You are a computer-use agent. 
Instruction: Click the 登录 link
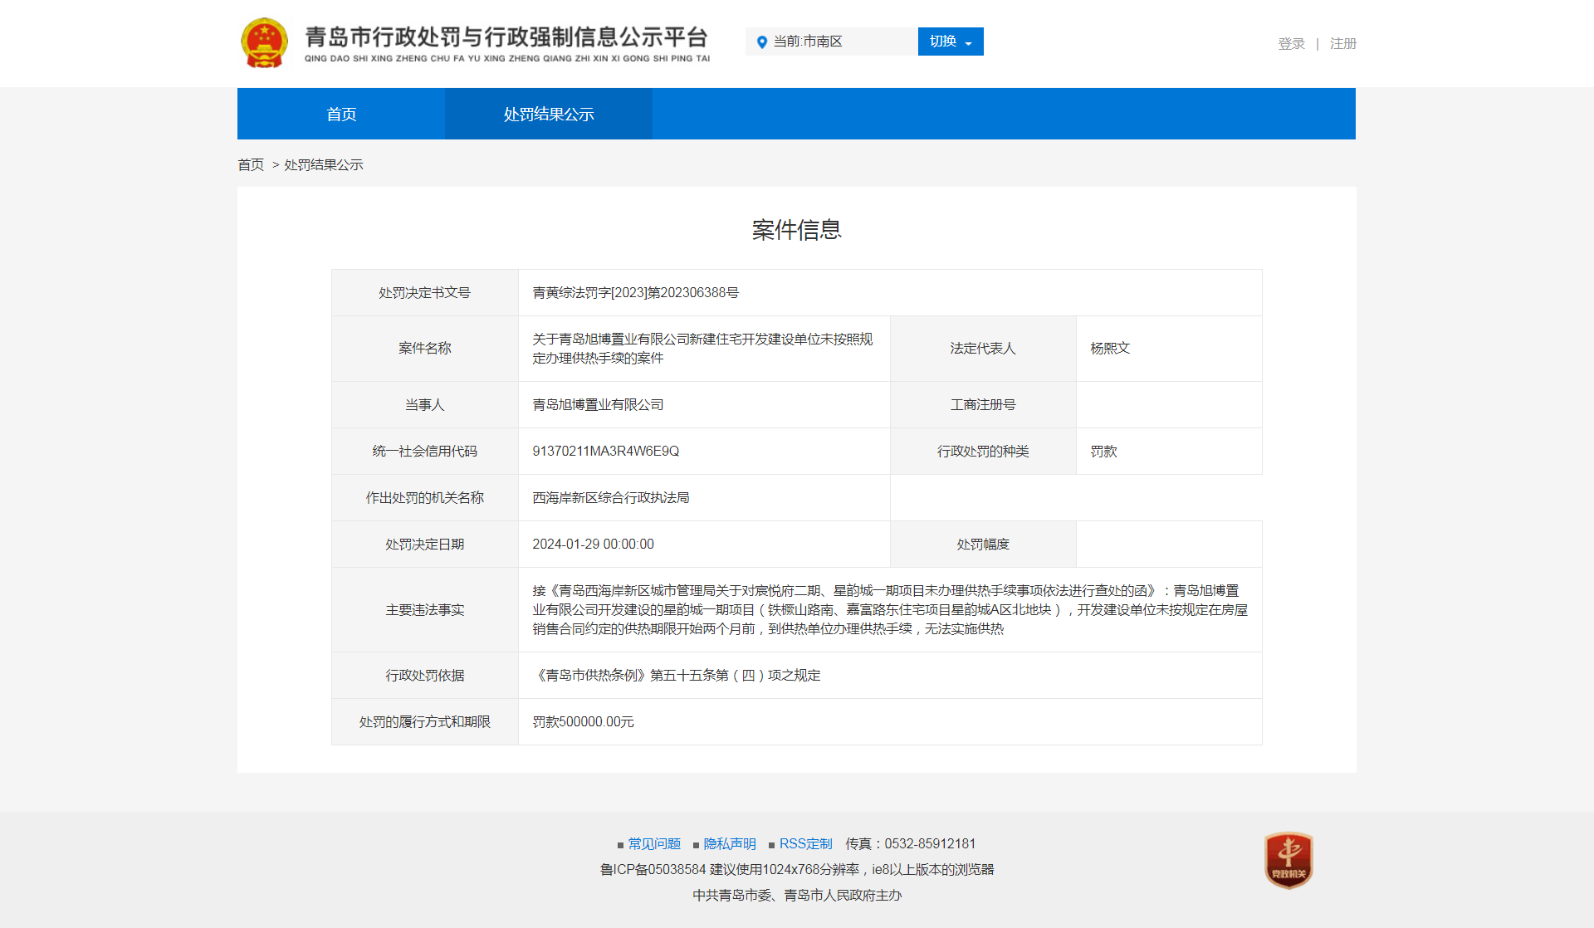click(1291, 43)
